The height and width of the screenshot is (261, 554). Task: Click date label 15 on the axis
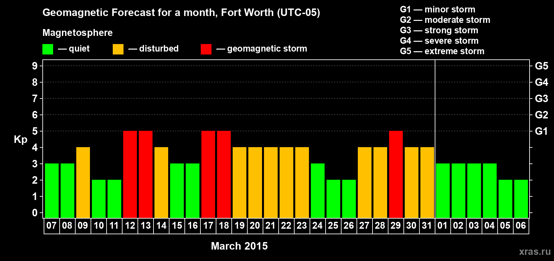point(177,225)
